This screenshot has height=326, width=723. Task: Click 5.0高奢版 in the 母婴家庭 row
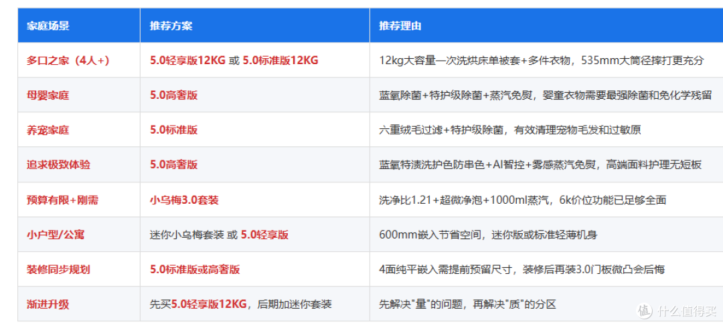pos(174,95)
